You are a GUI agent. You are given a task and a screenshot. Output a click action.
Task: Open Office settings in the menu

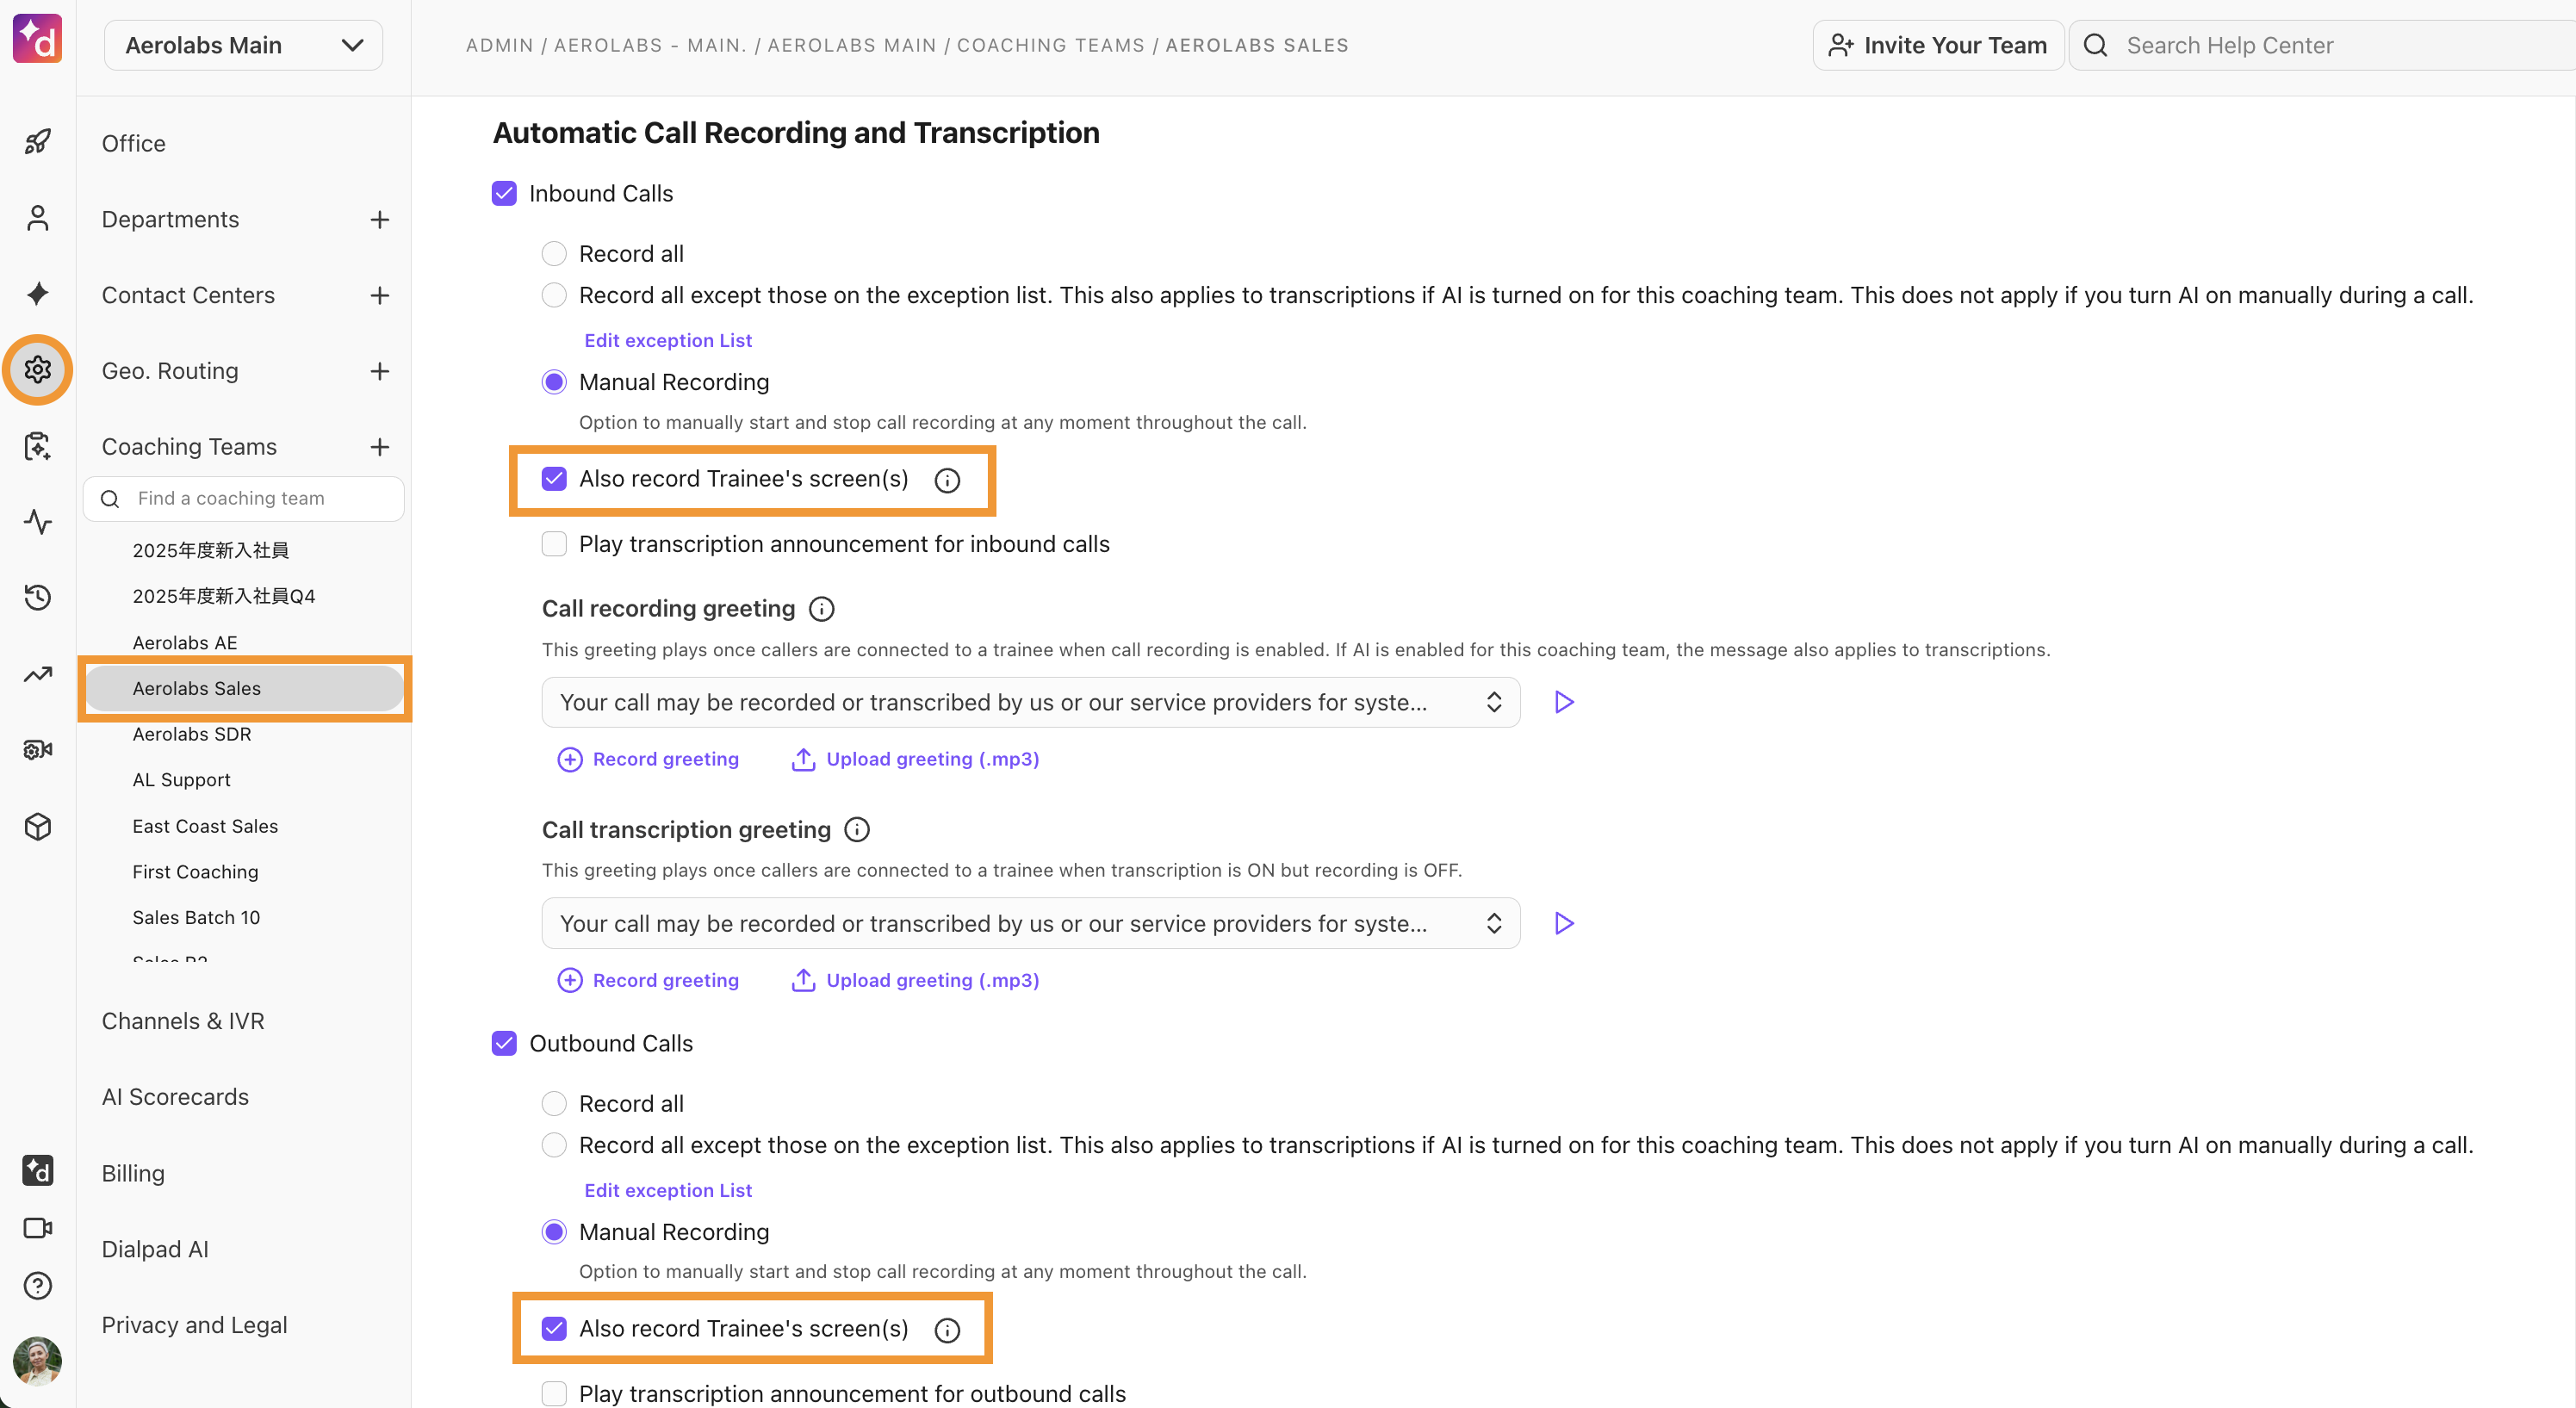(x=134, y=143)
